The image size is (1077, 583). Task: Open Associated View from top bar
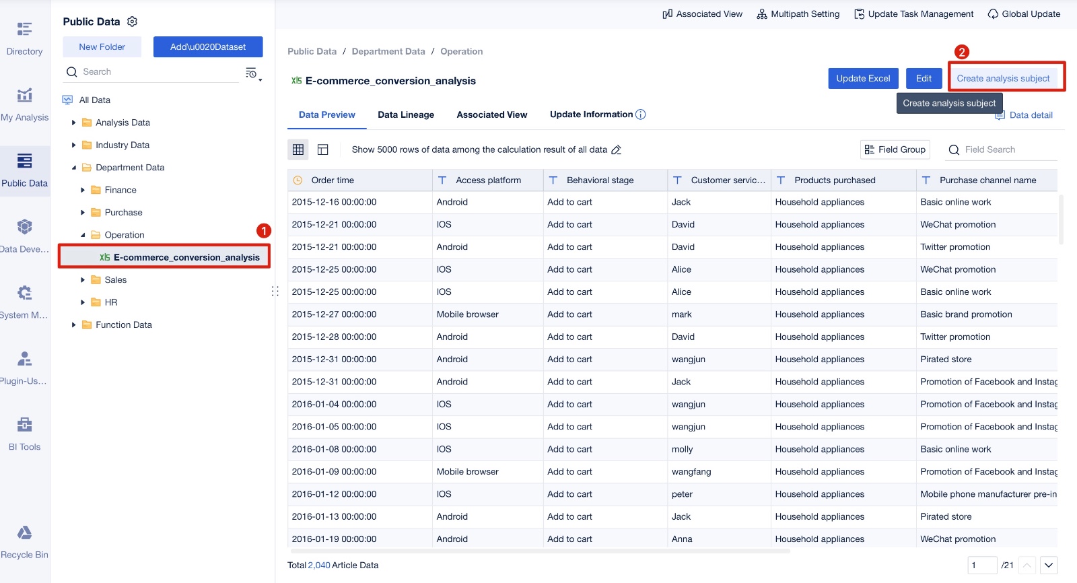pyautogui.click(x=702, y=14)
